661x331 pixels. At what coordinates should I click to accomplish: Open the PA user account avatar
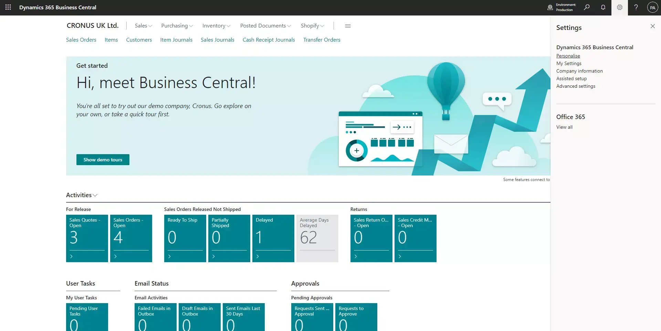click(x=652, y=7)
